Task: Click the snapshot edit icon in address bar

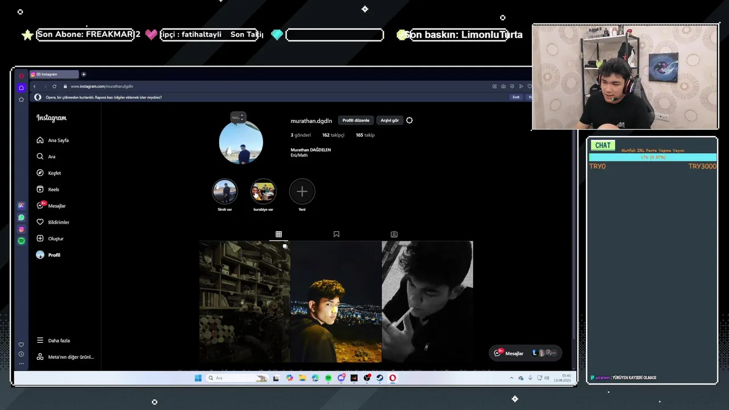Action: coord(494,86)
